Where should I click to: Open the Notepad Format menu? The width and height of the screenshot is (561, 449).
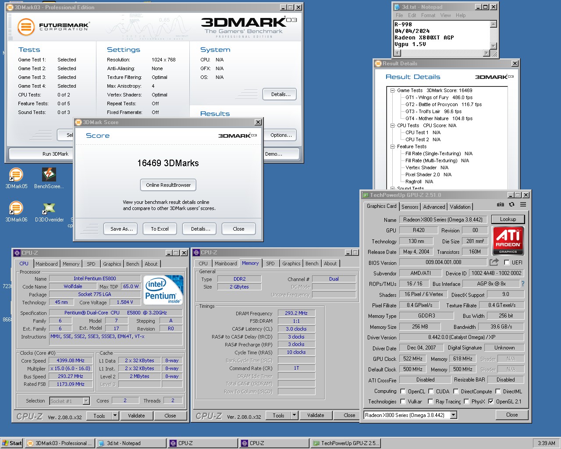point(428,15)
